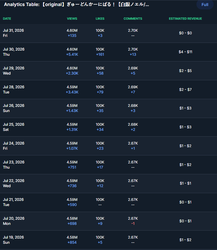Select the VIEWS column header
Screen dimensions: 217x250
coord(72,19)
